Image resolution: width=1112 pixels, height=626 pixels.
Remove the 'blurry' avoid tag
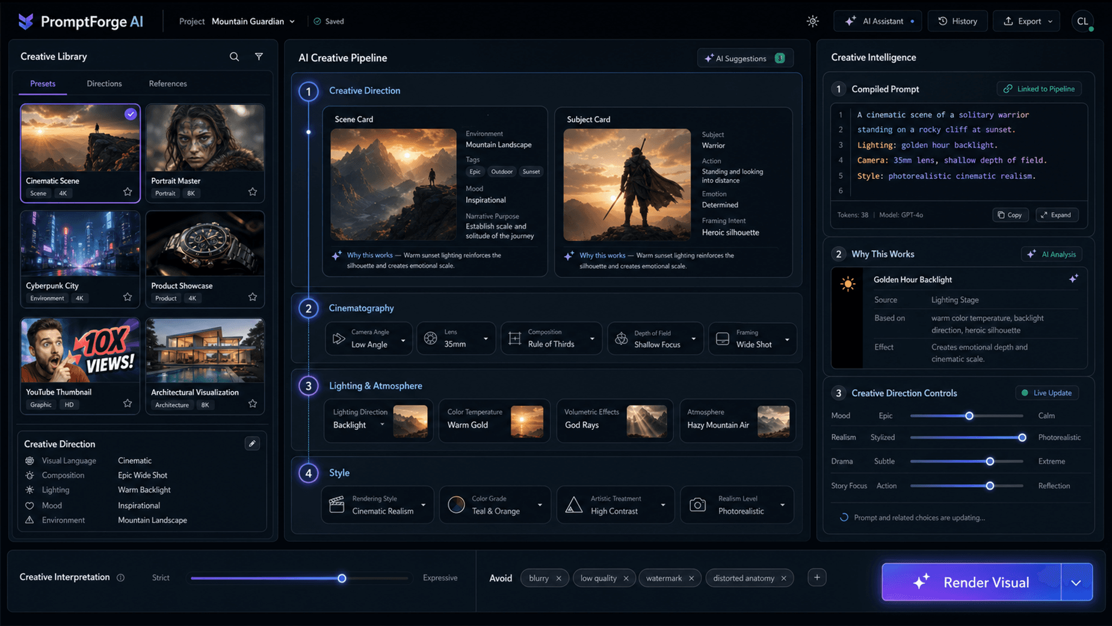(x=559, y=578)
